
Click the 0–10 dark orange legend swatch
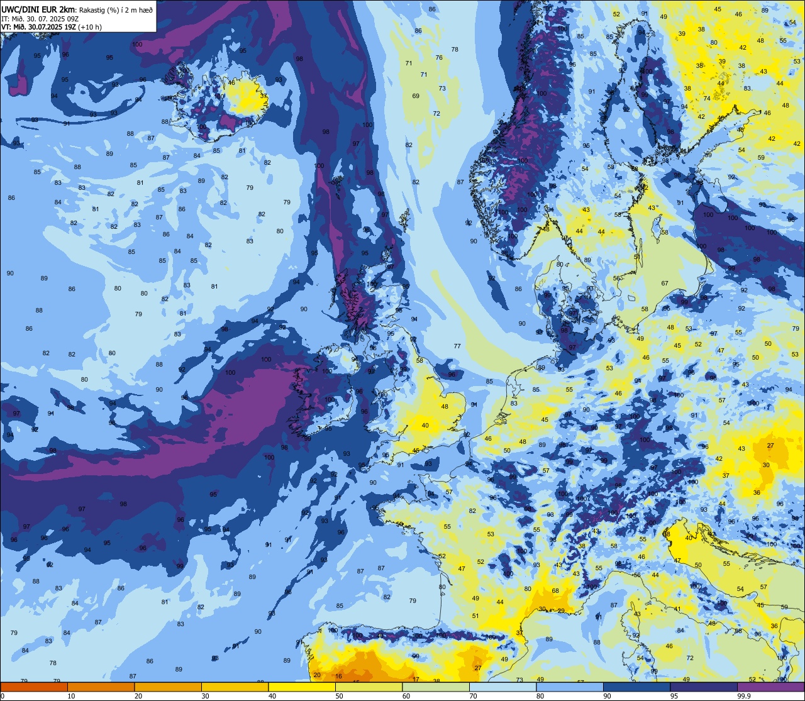pos(34,687)
